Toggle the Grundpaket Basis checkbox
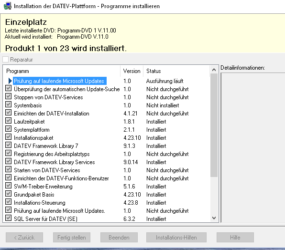This screenshot has width=285, height=250. point(8,194)
